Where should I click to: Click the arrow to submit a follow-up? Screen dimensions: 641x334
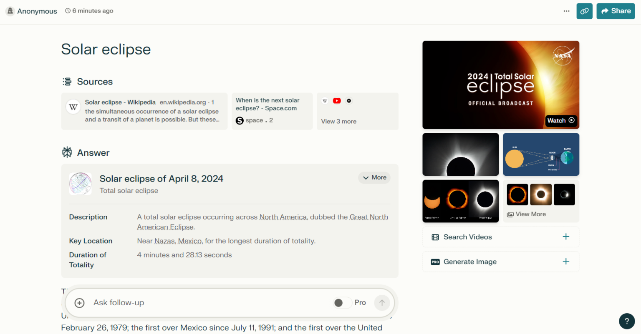[x=382, y=303]
